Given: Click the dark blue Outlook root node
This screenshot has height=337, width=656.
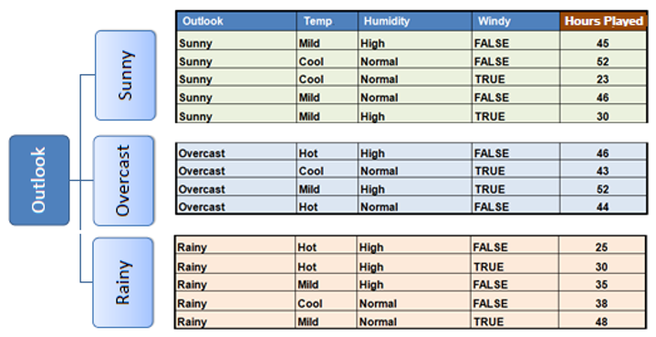Looking at the screenshot, I should coord(39,180).
